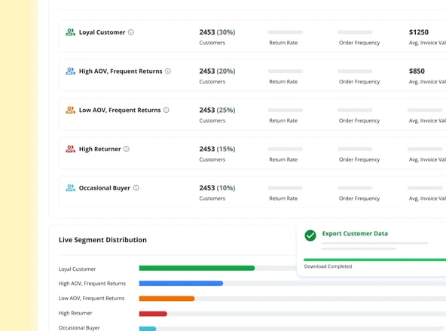Click the green Loyal Customer people icon
The image size is (446, 331).
[71, 32]
